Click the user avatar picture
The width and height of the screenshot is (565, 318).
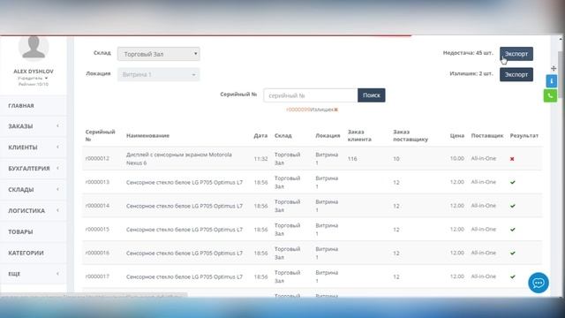(x=34, y=48)
